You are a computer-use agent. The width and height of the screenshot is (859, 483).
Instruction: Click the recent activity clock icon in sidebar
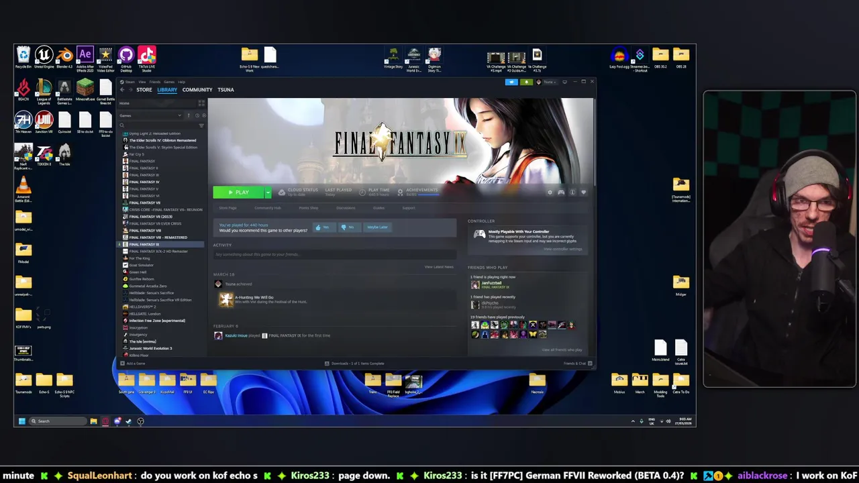(197, 115)
